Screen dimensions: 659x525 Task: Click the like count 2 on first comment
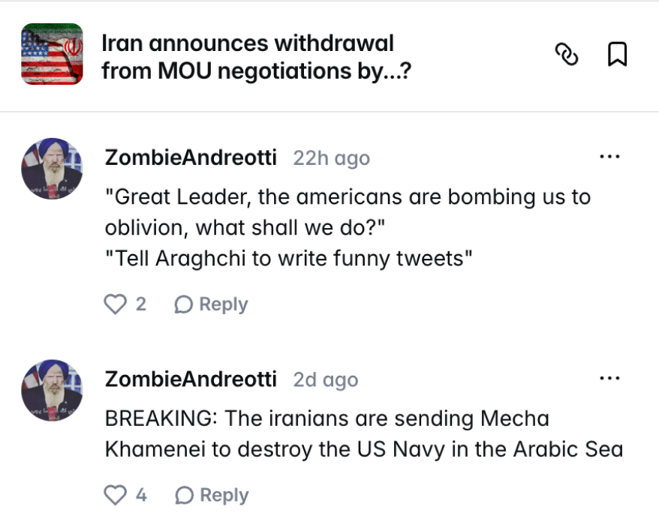point(141,304)
